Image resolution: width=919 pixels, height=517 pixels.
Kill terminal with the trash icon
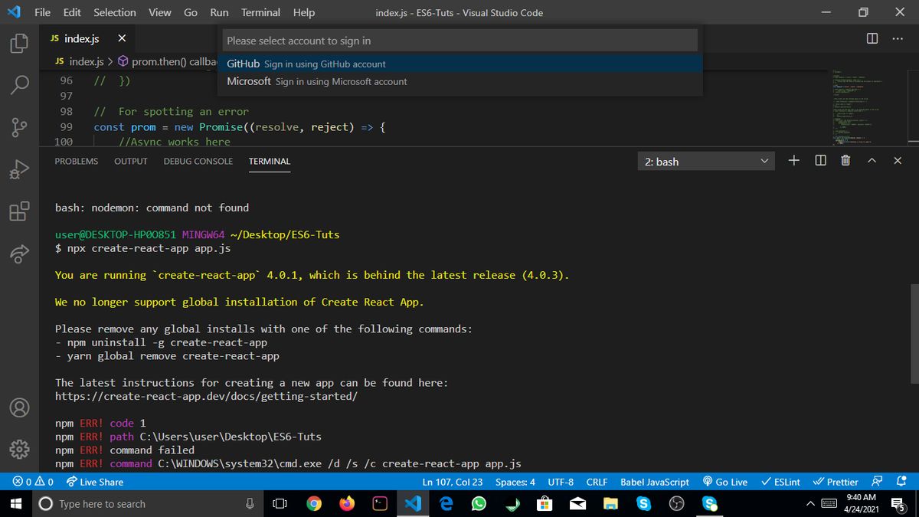coord(845,161)
